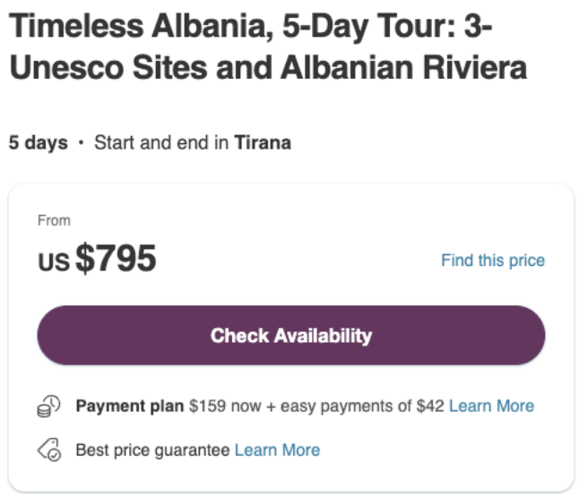Click the Payment plan bold label
The width and height of the screenshot is (579, 496).
[x=130, y=406]
